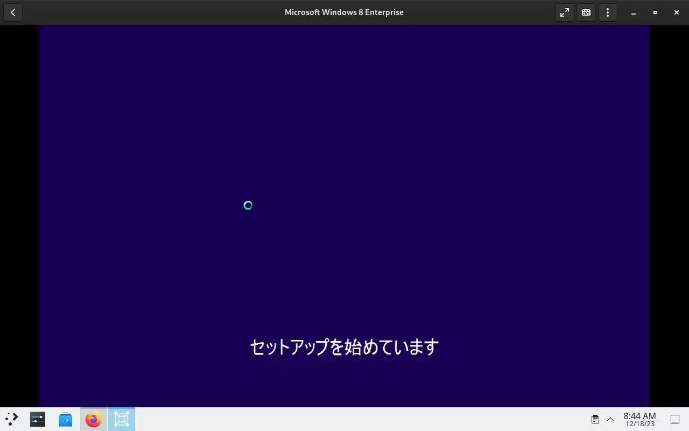Click the spinning loading indicator

248,205
